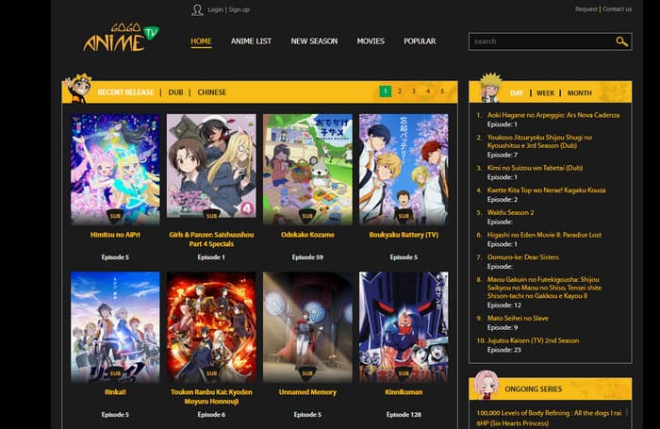The width and height of the screenshot is (660, 429).
Task: Open Kinnikuman poster thumbnail
Action: [x=404, y=327]
